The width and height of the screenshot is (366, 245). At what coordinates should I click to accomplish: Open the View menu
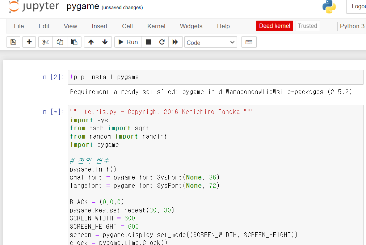coord(71,26)
